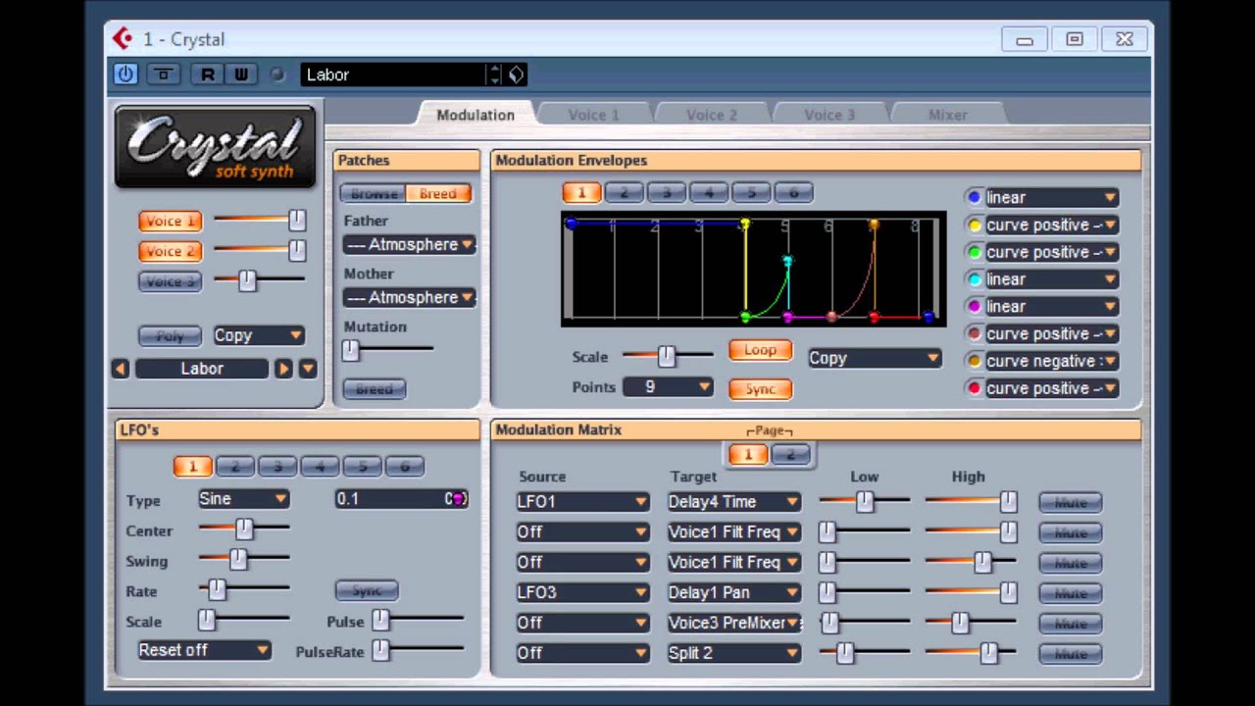Click the cyan envelope point color dot
Viewport: 1255px width, 706px height.
tap(975, 279)
